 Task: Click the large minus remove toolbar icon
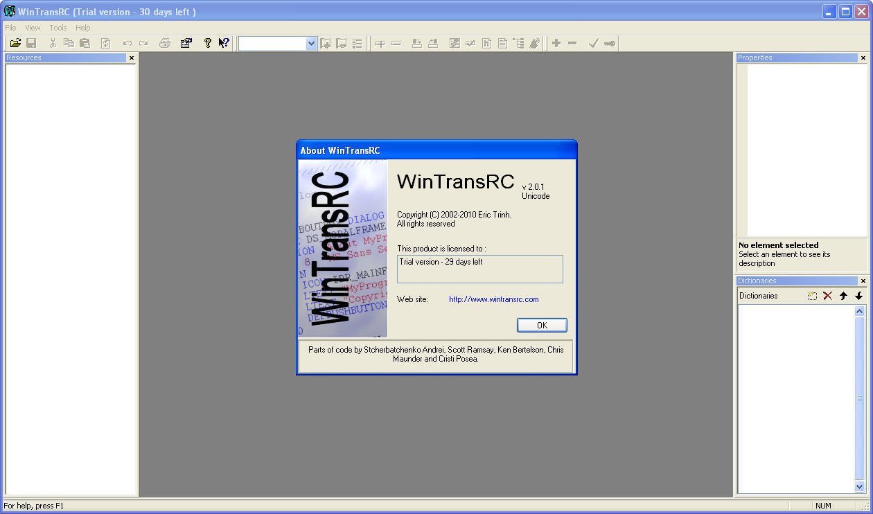click(x=572, y=44)
